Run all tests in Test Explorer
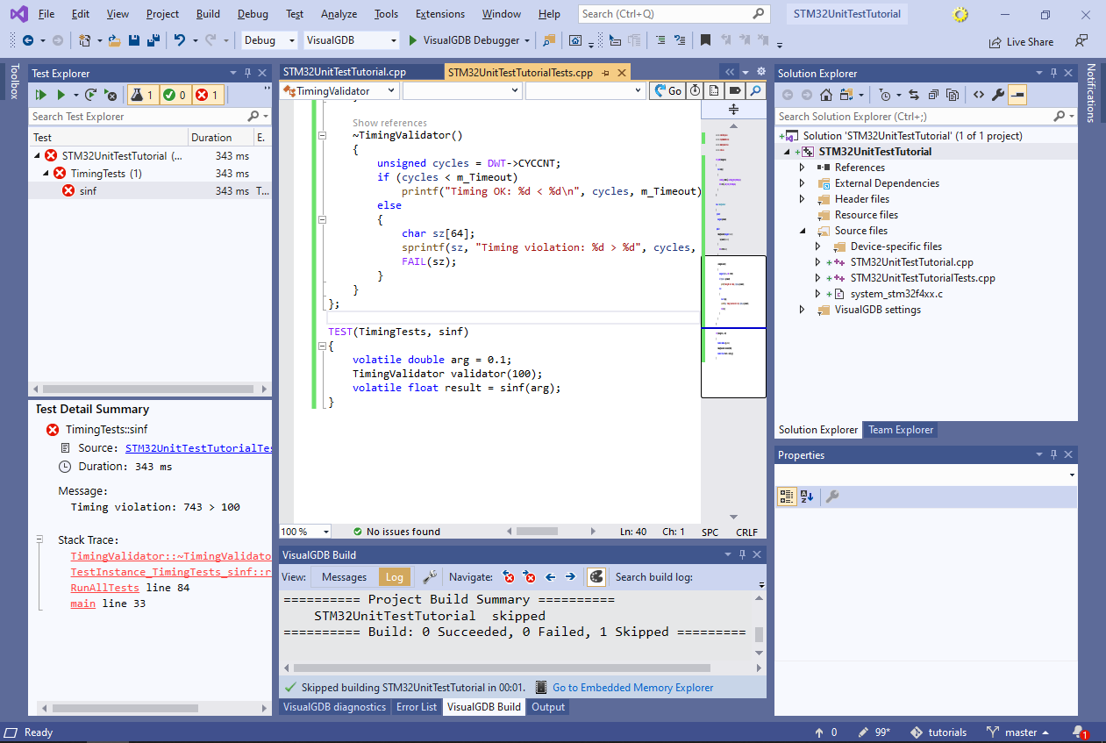 point(40,95)
